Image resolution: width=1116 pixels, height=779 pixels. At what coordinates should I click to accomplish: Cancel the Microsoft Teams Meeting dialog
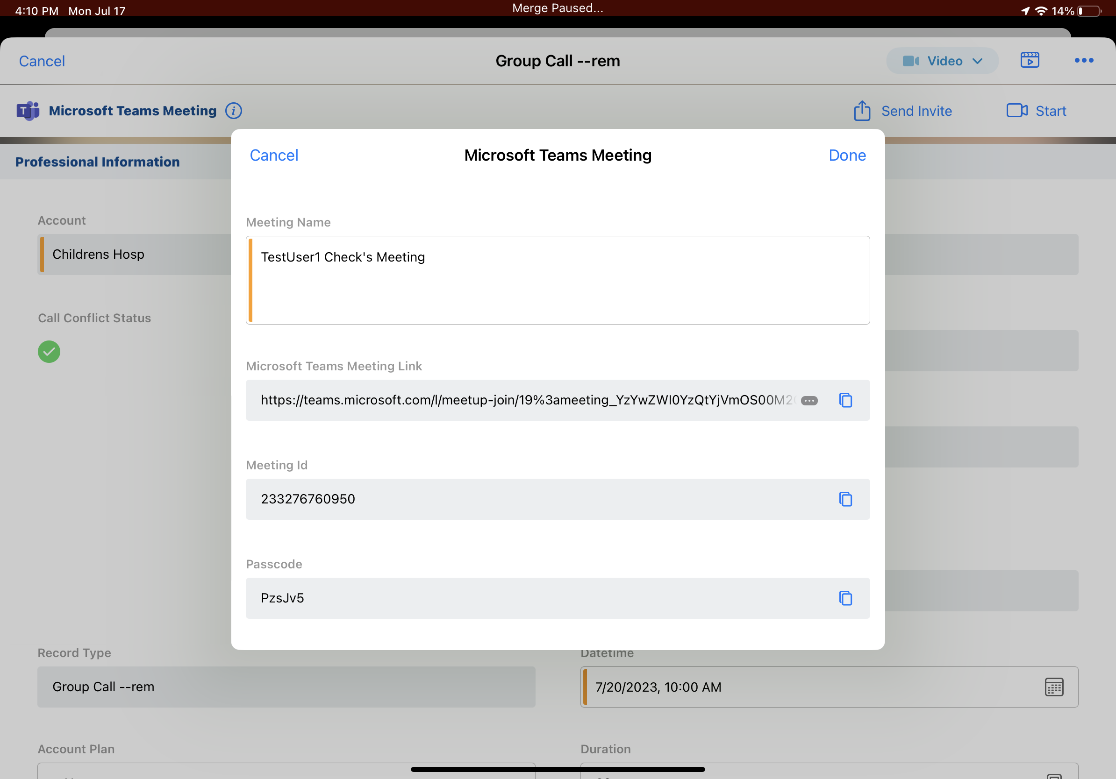click(274, 156)
